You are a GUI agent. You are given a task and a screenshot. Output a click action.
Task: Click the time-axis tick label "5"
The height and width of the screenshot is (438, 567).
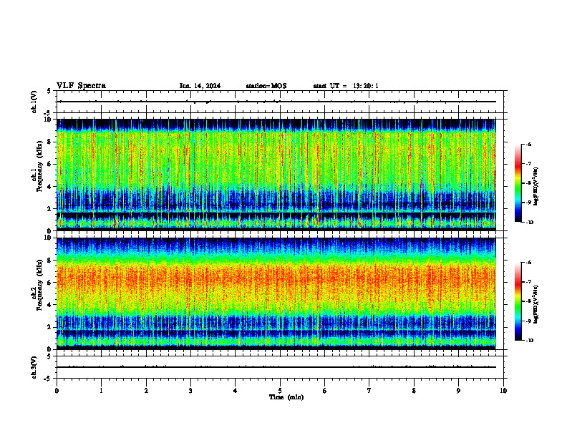point(280,391)
